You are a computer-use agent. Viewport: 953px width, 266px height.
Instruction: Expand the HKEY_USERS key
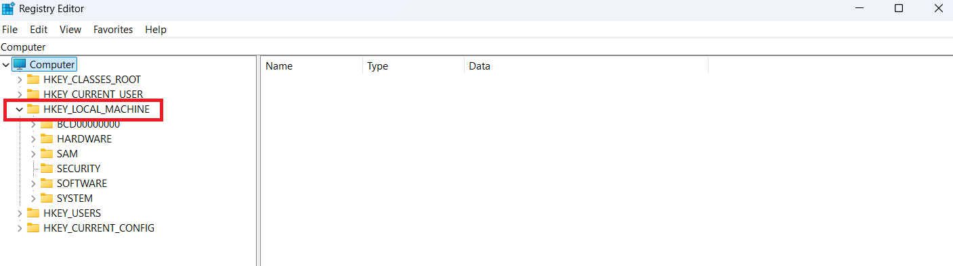pos(20,213)
